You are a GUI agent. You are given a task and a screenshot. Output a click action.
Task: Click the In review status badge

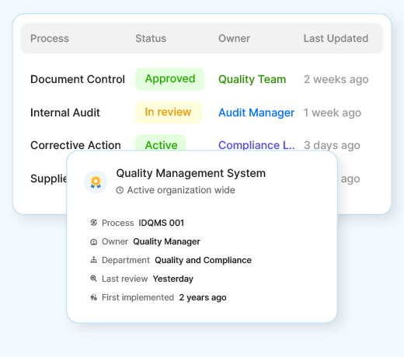(x=169, y=113)
